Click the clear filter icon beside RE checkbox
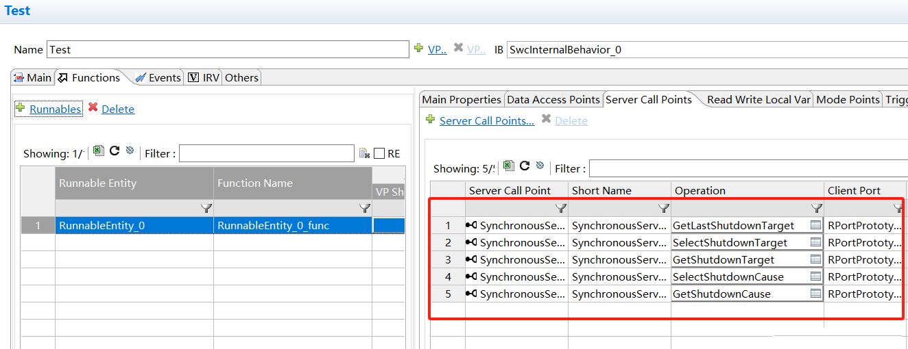The width and height of the screenshot is (908, 349). 364,153
